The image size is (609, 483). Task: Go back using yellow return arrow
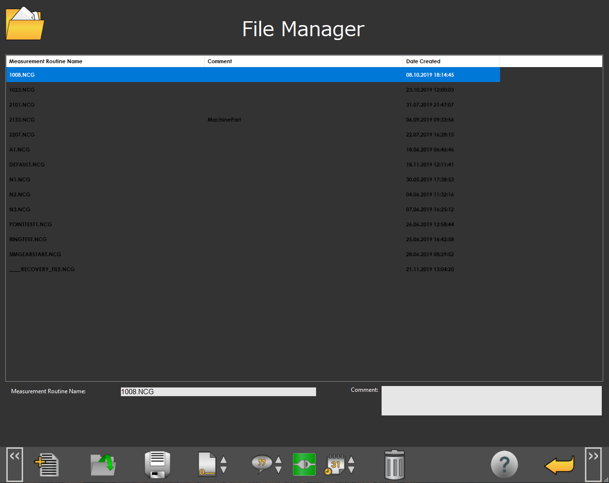tap(559, 465)
